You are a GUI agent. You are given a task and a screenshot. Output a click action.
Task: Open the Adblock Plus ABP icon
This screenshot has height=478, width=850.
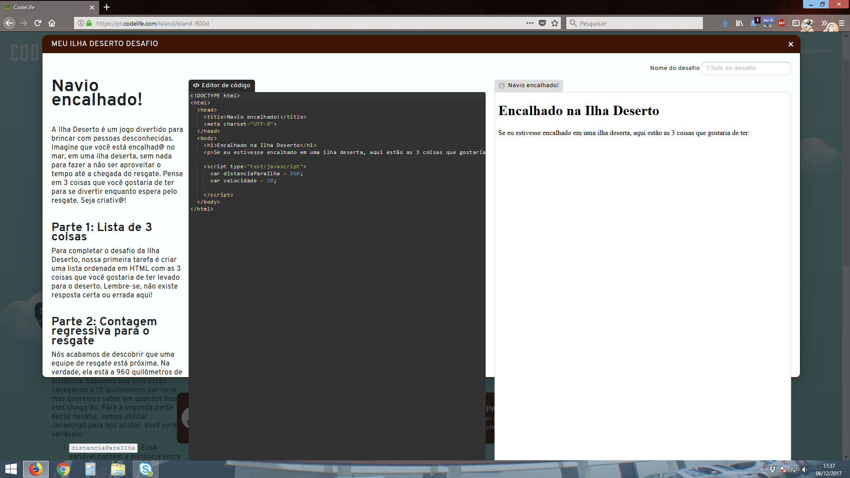[x=782, y=23]
